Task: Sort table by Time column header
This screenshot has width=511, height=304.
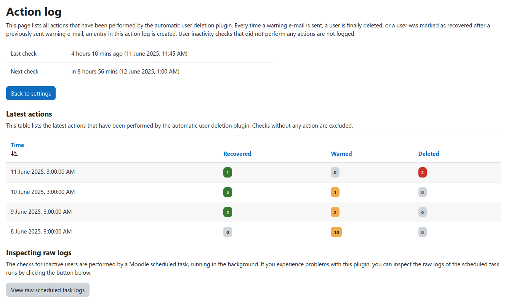Action: [17, 145]
